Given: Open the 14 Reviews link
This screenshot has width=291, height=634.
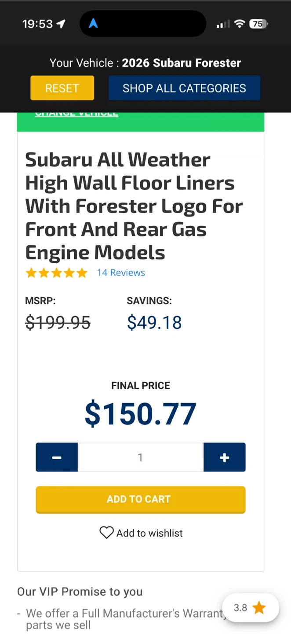Looking at the screenshot, I should click(x=121, y=273).
